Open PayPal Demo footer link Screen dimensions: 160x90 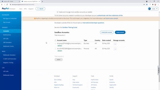(x=94, y=80)
